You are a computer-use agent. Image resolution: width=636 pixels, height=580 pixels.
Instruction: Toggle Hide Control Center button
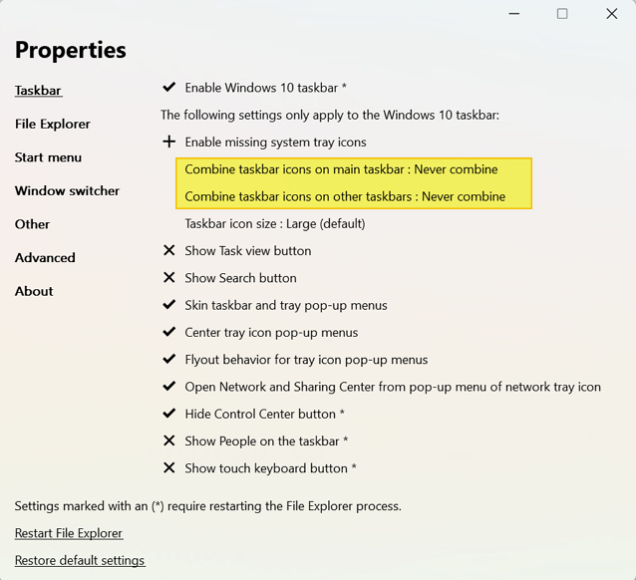pyautogui.click(x=253, y=414)
